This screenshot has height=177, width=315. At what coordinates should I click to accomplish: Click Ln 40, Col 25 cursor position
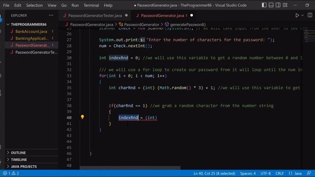(215, 174)
